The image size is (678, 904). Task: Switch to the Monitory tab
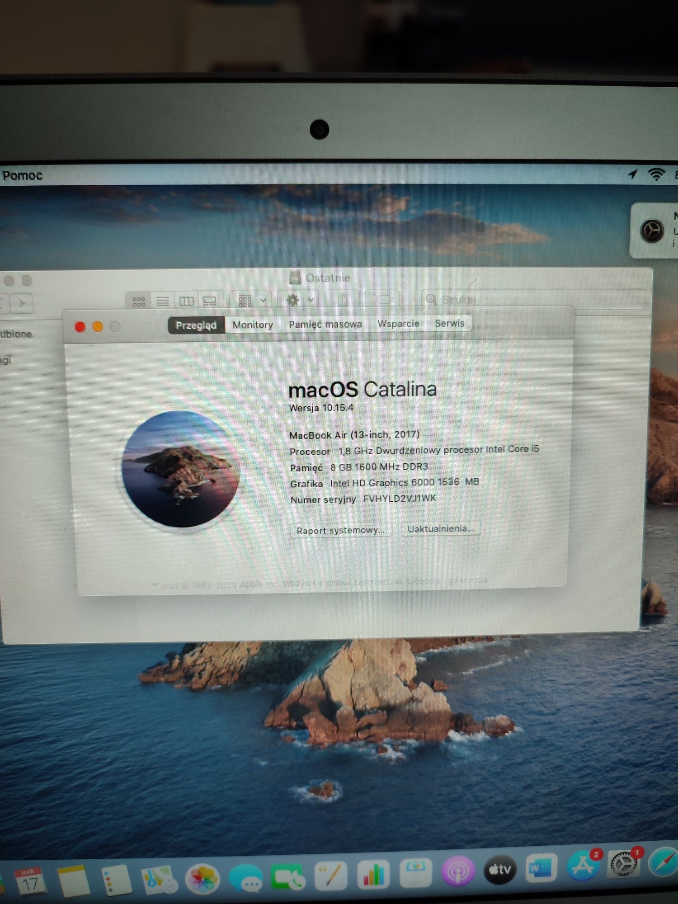point(253,325)
